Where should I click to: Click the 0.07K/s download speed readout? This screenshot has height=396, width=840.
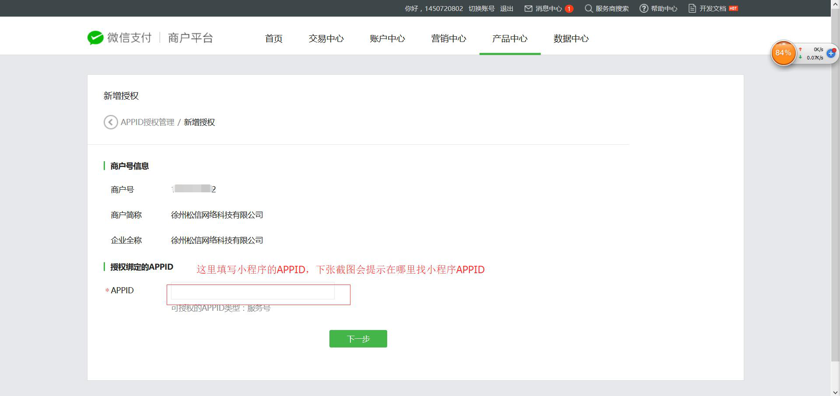tap(815, 58)
